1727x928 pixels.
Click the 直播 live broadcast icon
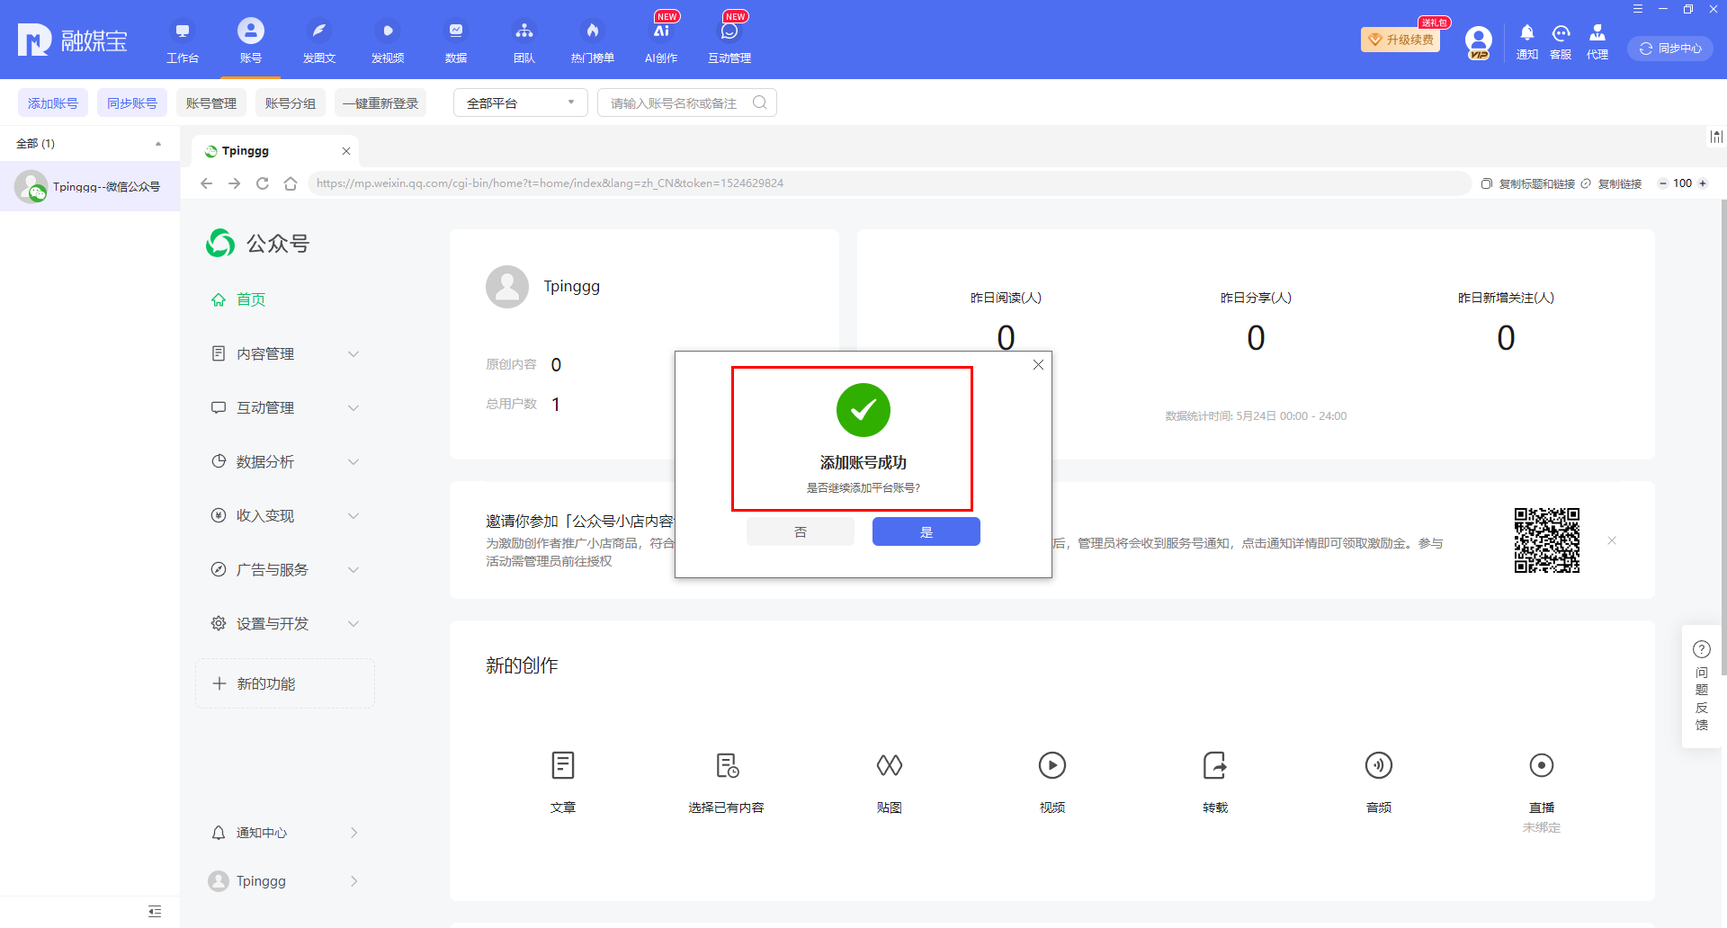(1541, 765)
